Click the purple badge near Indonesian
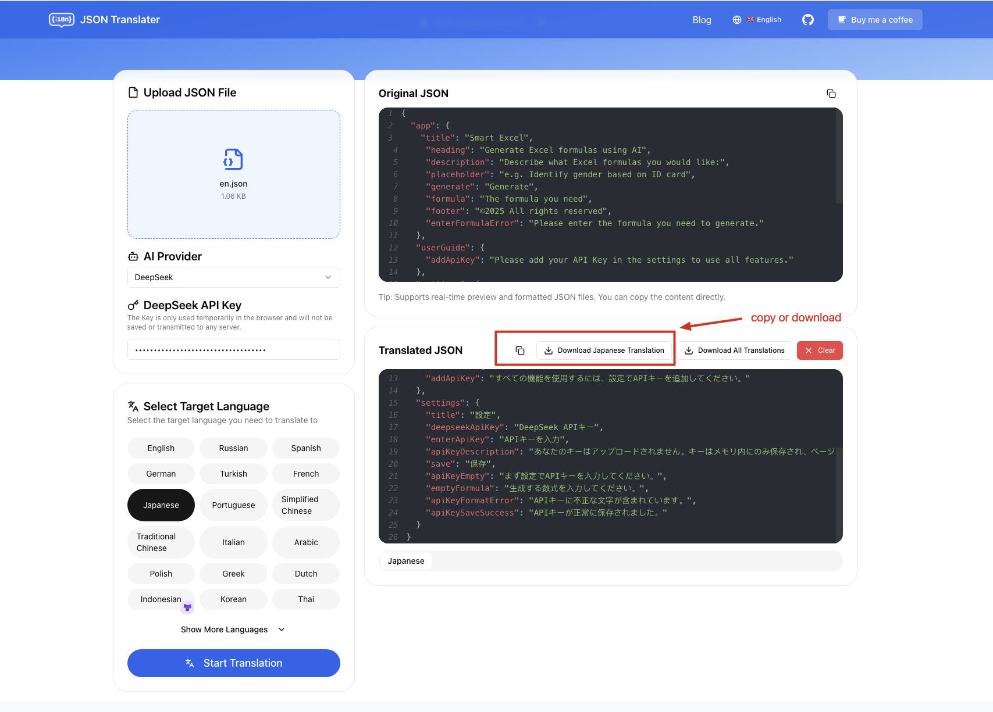 click(187, 607)
